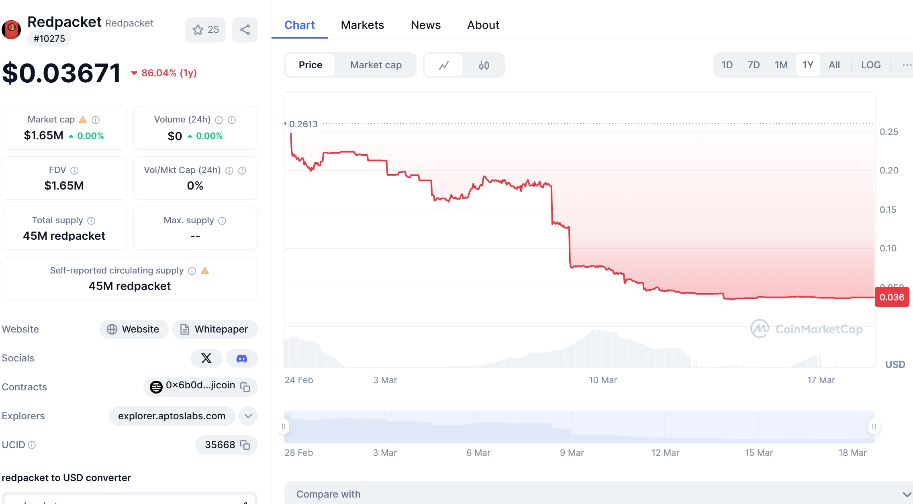Copy contract address icon
This screenshot has height=504, width=913.
pyautogui.click(x=245, y=387)
